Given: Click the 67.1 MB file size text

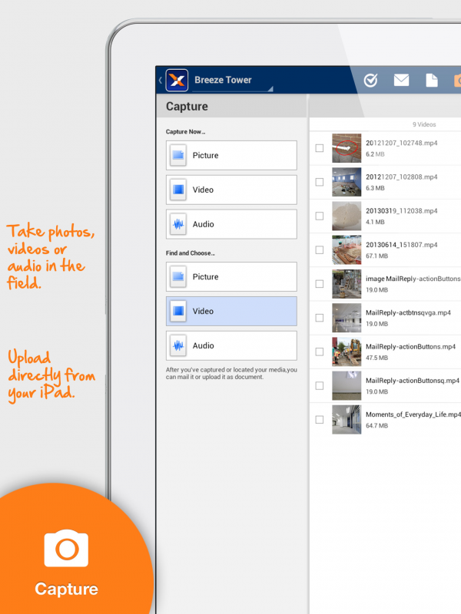Looking at the screenshot, I should (x=376, y=256).
